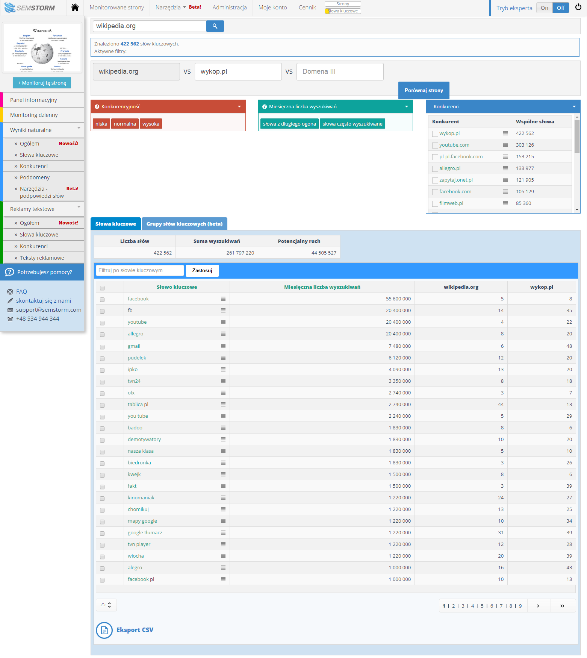Filter by niska competitiveness
This screenshot has width=587, height=658.
tap(101, 124)
